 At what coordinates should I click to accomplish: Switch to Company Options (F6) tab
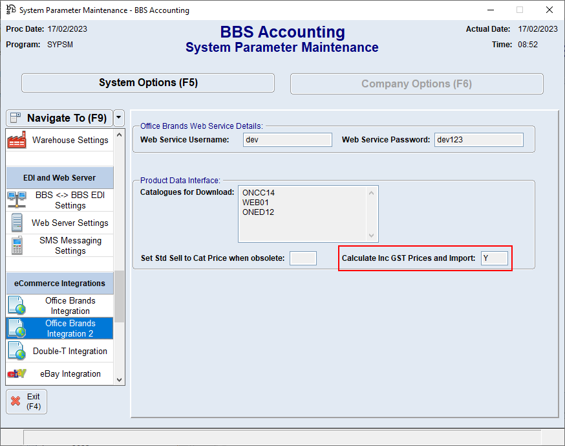coord(416,84)
